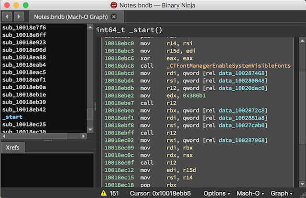The image size is (306, 198).
Task: Select function sub_10018e96d in list
Action: 24,50
